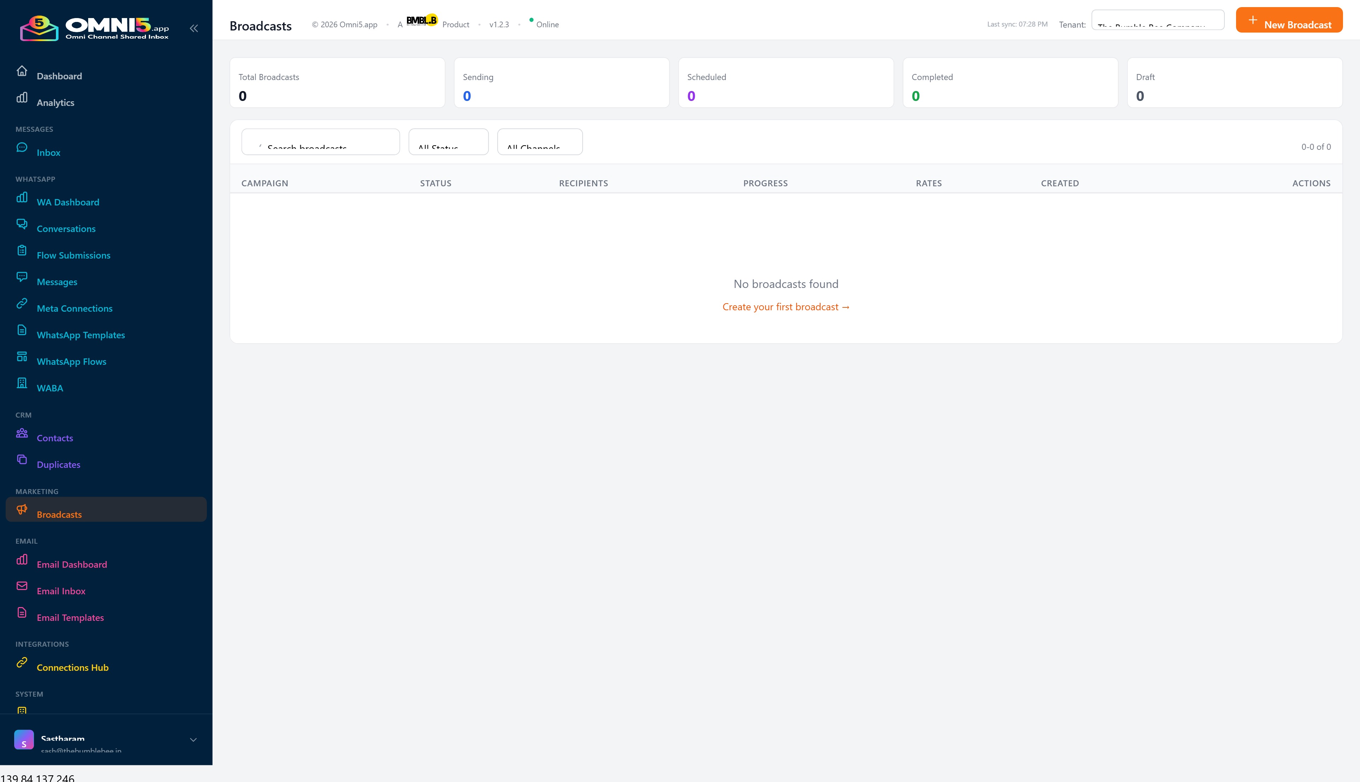Click Create your first broadcast link
The height and width of the screenshot is (782, 1360).
[x=786, y=307]
